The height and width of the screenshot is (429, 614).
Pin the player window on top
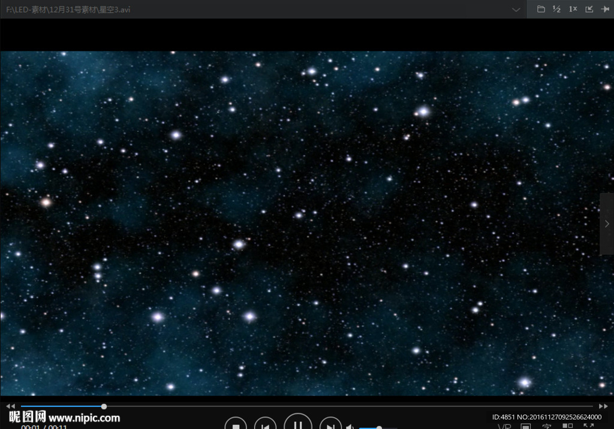(x=604, y=9)
